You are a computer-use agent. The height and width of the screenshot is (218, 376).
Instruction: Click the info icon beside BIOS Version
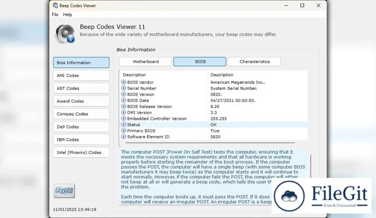pos(124,94)
